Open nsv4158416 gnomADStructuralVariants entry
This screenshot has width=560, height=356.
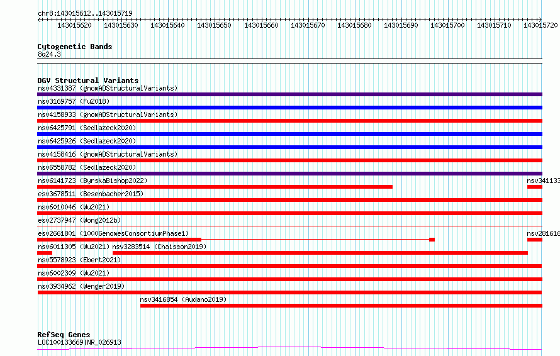pyautogui.click(x=108, y=154)
